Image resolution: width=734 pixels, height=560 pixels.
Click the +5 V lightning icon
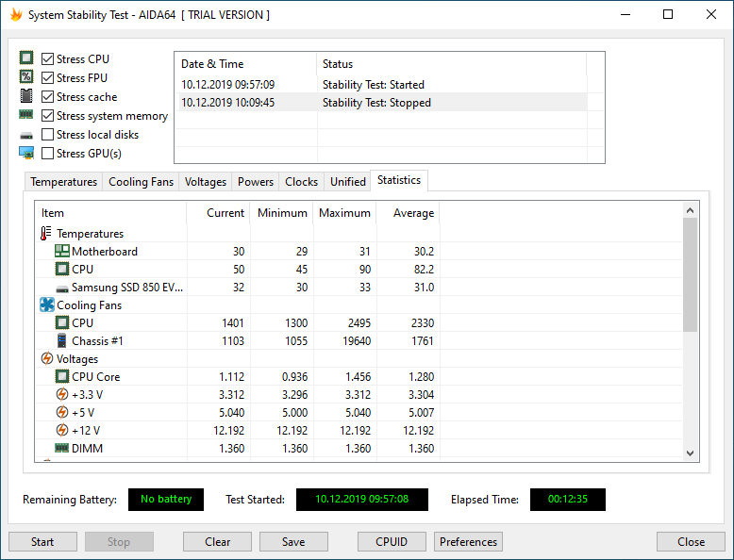pos(61,412)
